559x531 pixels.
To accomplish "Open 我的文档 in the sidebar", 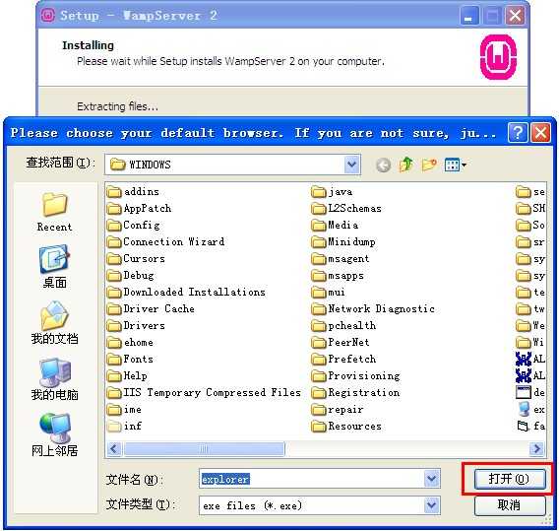I will pos(54,322).
